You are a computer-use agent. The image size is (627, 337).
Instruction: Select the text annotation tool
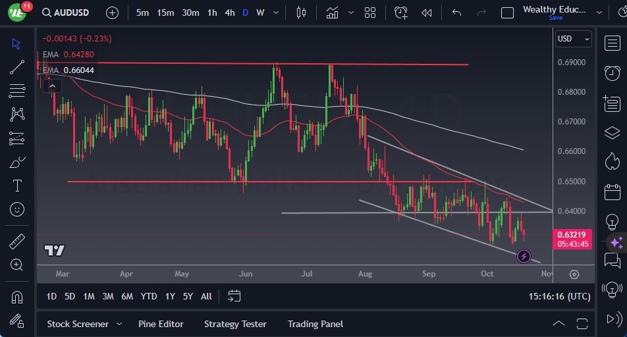click(x=17, y=186)
